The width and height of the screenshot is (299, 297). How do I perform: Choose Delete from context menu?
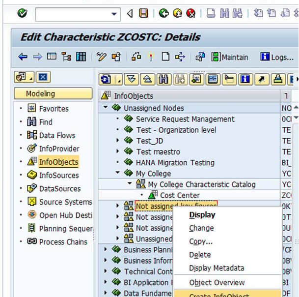(200, 255)
